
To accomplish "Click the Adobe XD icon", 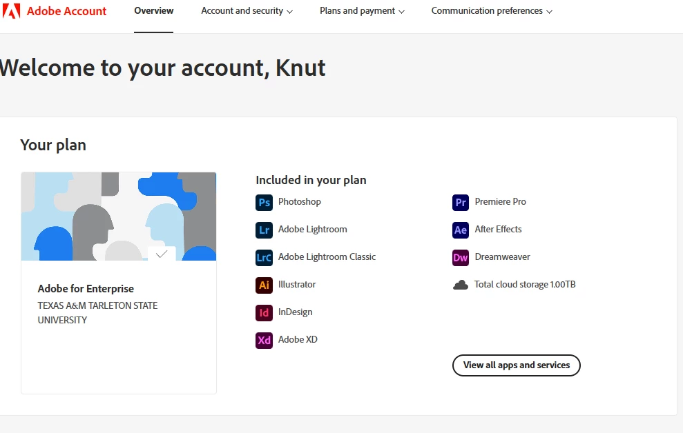I will coord(264,341).
